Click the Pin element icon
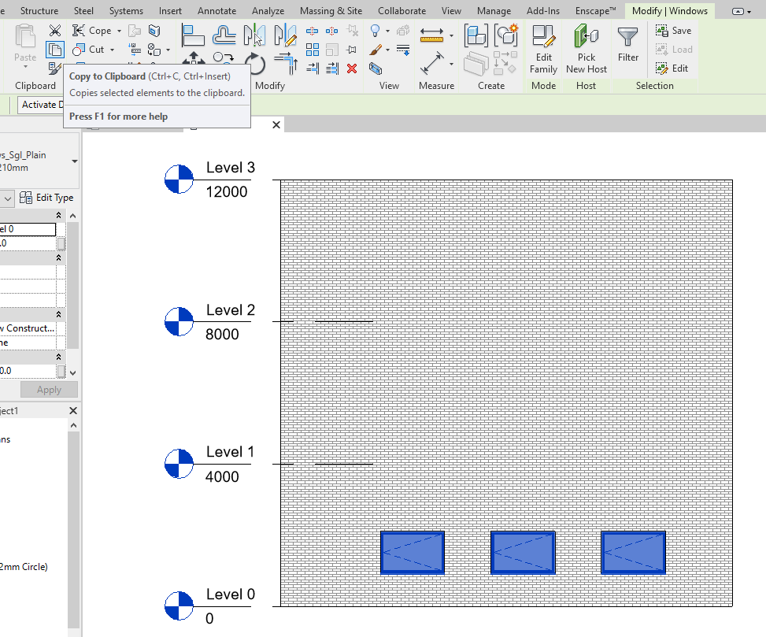This screenshot has height=637, width=766. [x=351, y=50]
